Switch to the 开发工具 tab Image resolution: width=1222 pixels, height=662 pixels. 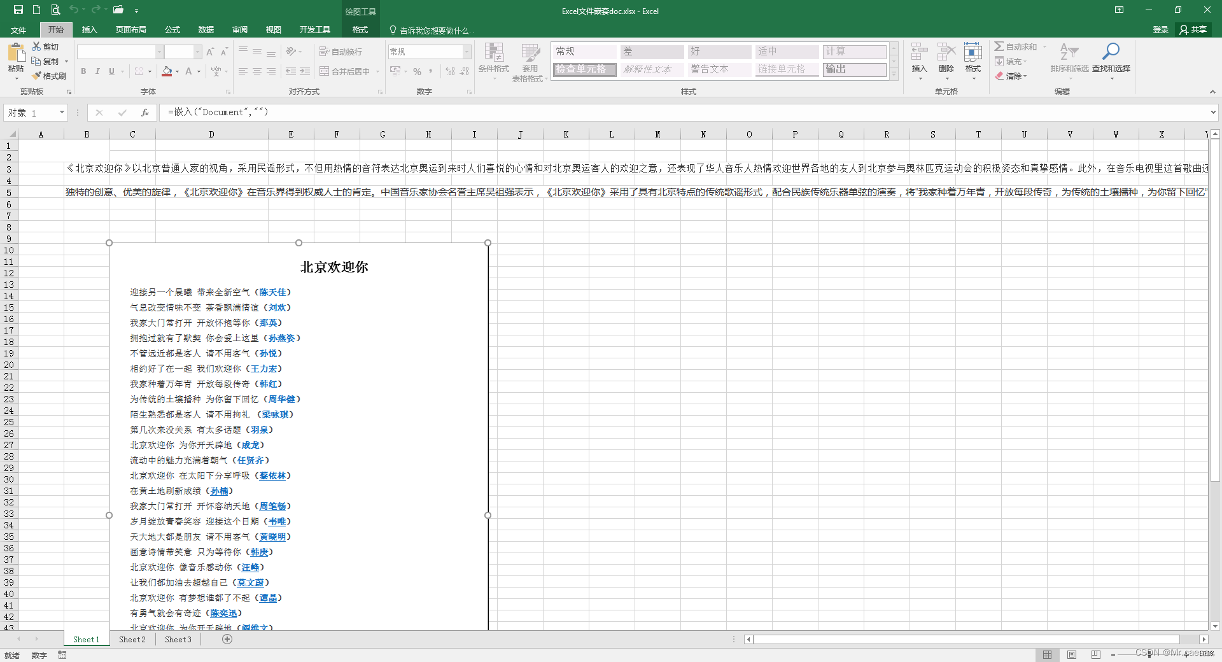coord(315,30)
